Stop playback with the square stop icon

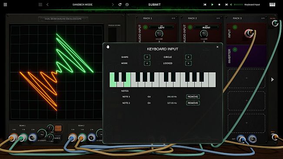(x=219, y=4)
